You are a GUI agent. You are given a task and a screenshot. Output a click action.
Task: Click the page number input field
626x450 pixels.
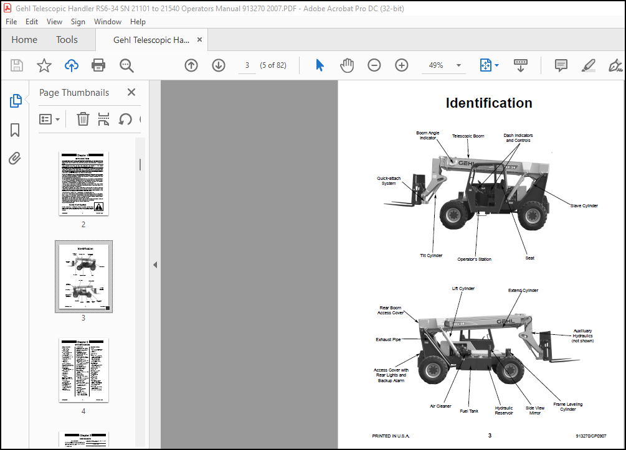coord(247,65)
